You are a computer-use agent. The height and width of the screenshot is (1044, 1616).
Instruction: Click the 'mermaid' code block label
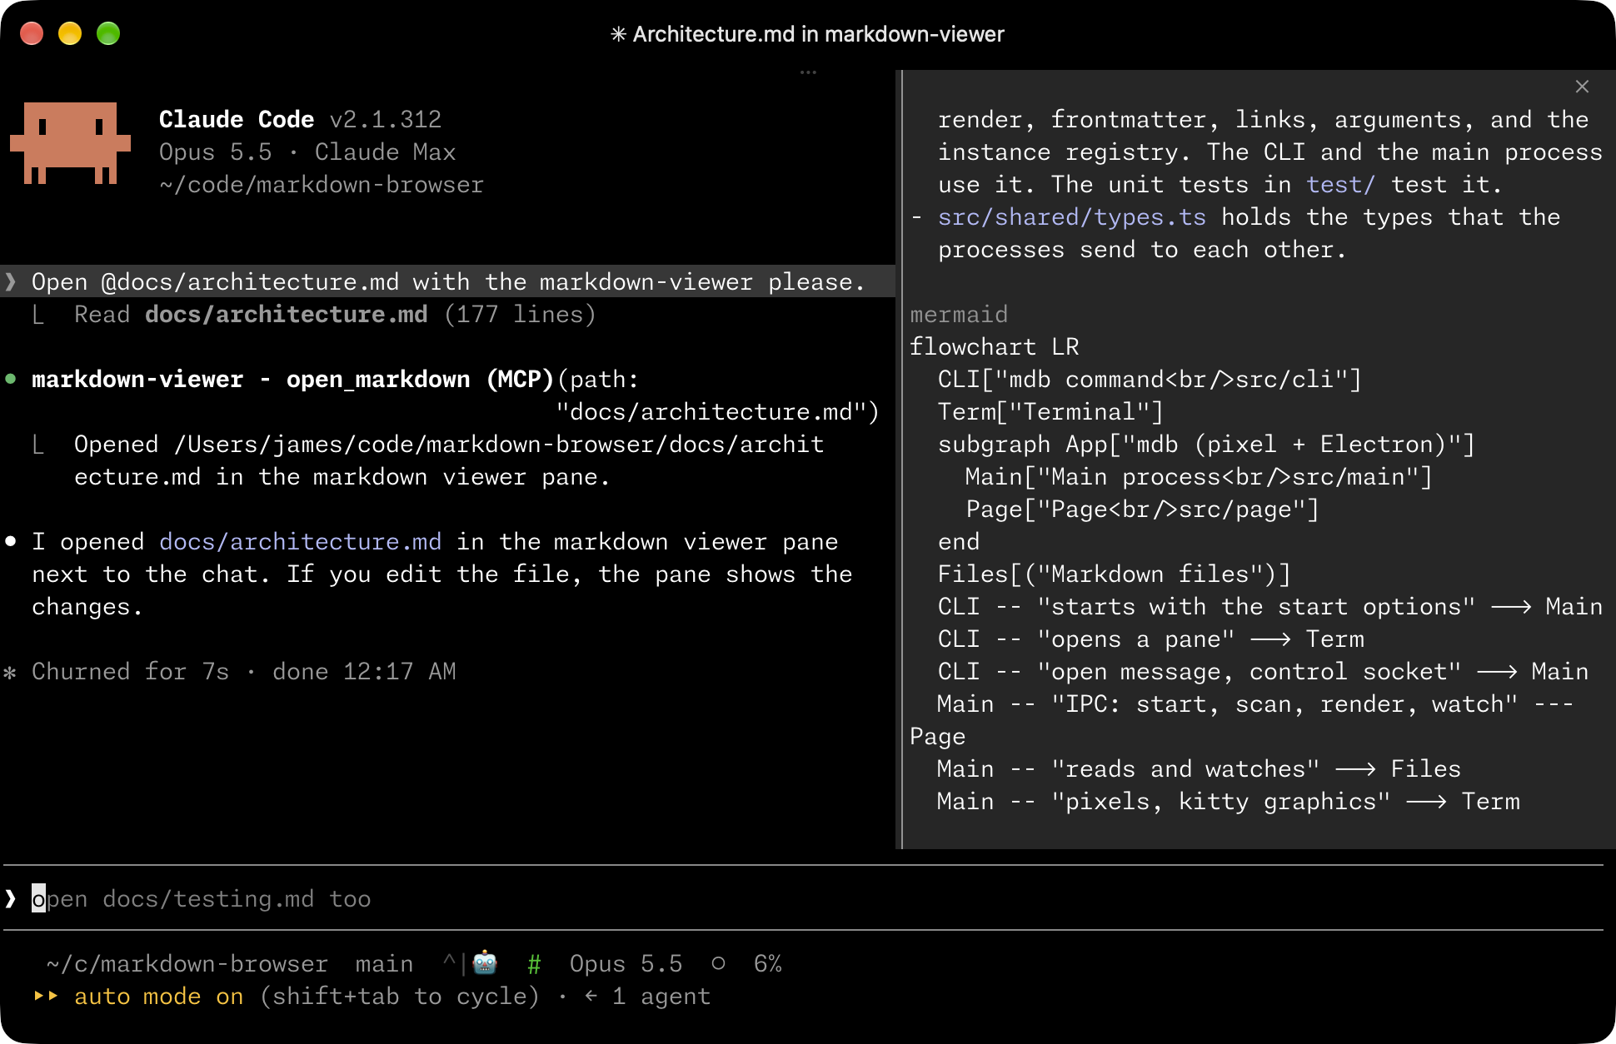pos(959,314)
